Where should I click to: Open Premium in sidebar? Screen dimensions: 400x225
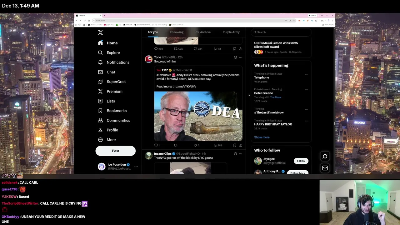110,92
